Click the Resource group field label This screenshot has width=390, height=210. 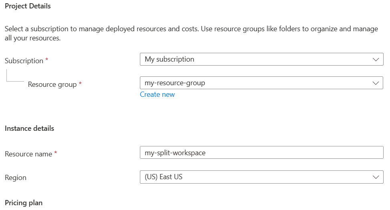pyautogui.click(x=52, y=84)
